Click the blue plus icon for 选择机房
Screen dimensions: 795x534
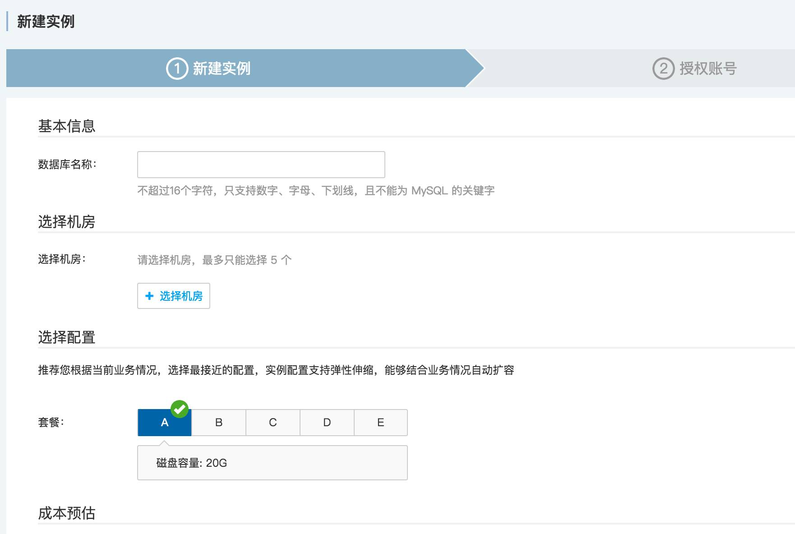click(149, 296)
